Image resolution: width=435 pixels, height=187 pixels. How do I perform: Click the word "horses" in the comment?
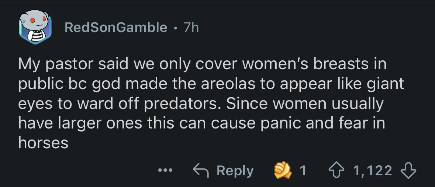point(44,143)
